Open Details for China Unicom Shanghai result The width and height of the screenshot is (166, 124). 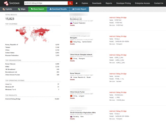click(x=72, y=61)
